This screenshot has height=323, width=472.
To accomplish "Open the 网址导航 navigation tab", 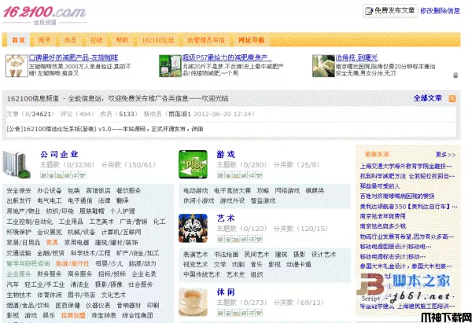I will (x=252, y=40).
